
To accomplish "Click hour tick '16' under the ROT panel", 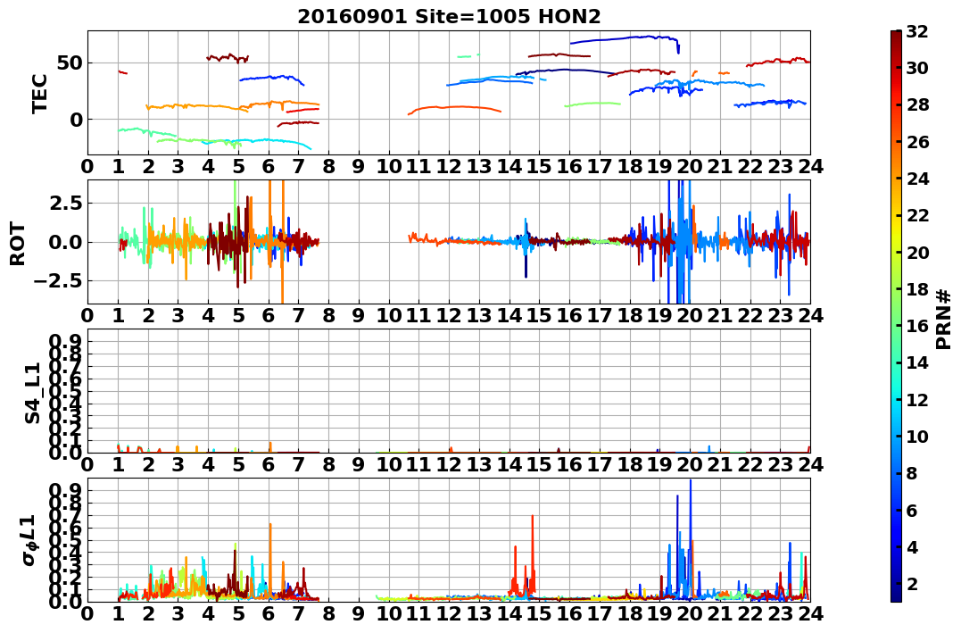I will [569, 315].
